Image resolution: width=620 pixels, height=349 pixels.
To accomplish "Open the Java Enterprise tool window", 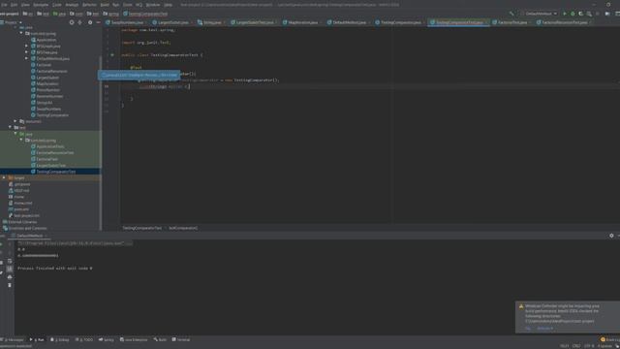I will coord(134,339).
